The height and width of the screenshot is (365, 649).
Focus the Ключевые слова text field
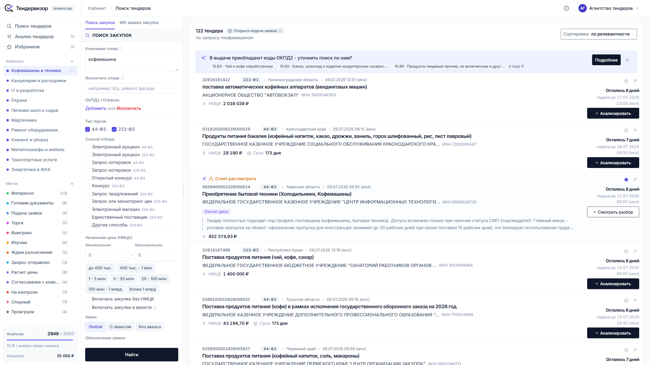pyautogui.click(x=131, y=62)
